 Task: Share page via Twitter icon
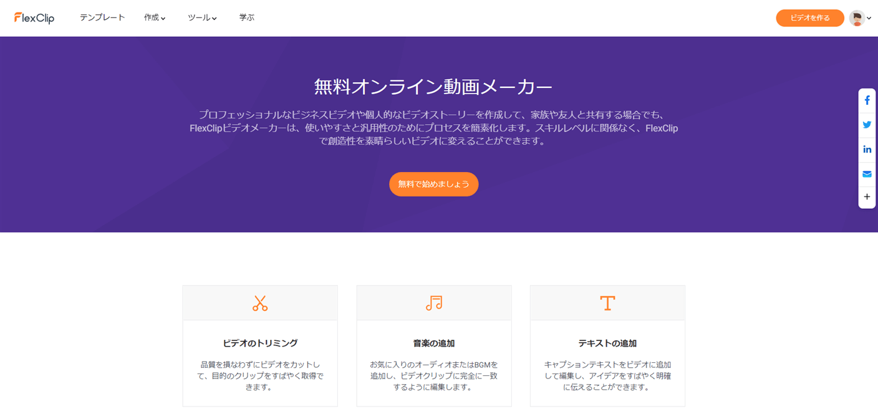click(867, 125)
